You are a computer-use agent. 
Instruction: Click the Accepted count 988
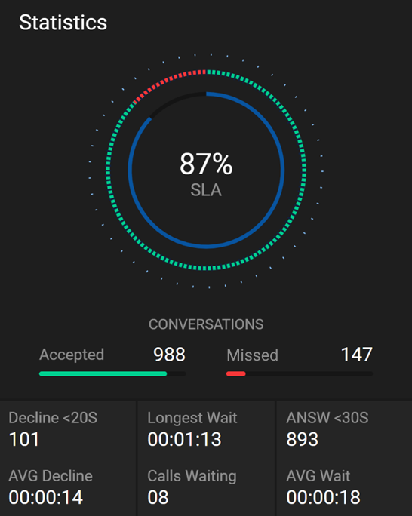click(x=169, y=355)
